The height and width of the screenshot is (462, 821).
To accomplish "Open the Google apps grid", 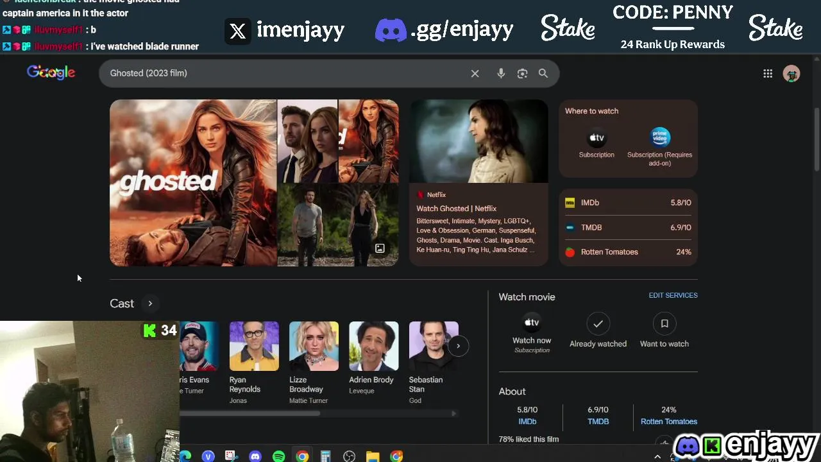I will point(768,74).
